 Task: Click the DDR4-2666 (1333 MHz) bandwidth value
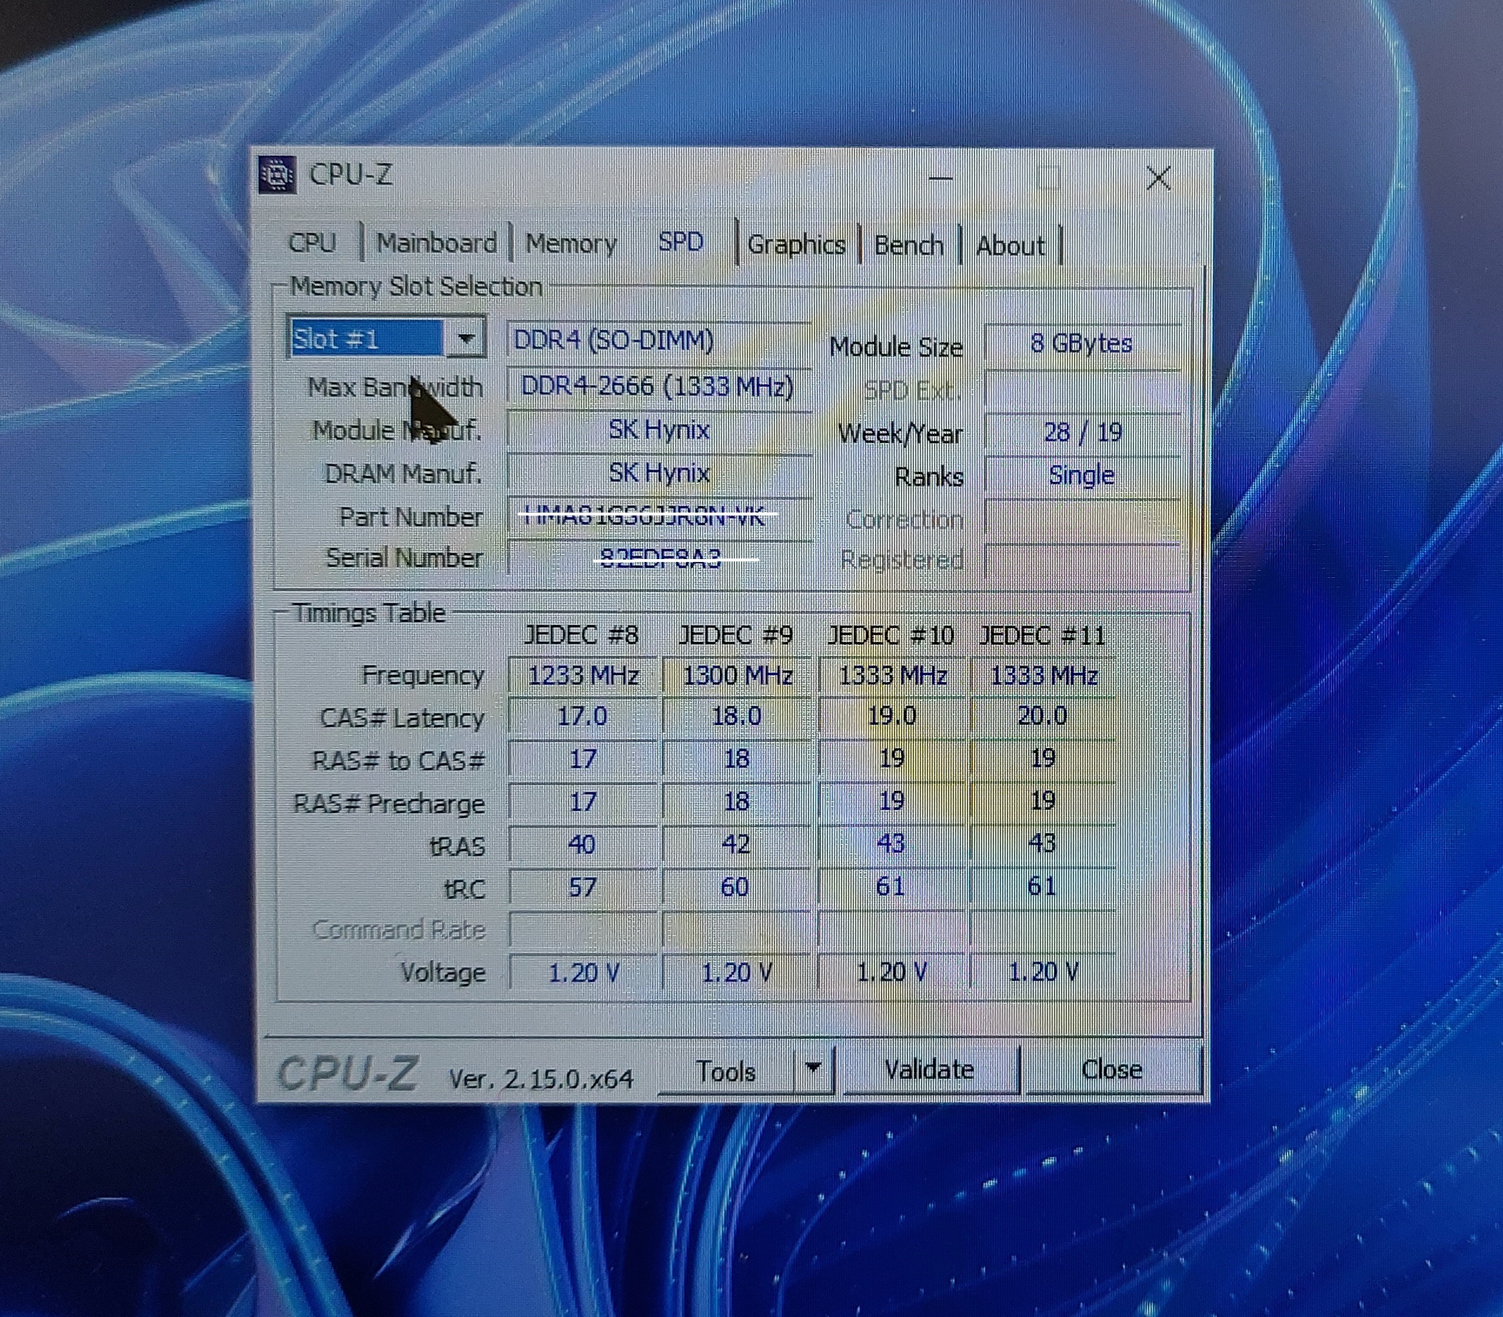pos(659,386)
